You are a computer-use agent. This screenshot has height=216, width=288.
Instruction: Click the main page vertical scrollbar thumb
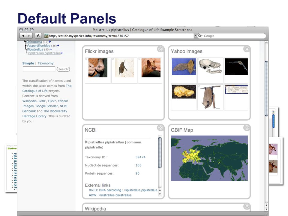[x=266, y=88]
